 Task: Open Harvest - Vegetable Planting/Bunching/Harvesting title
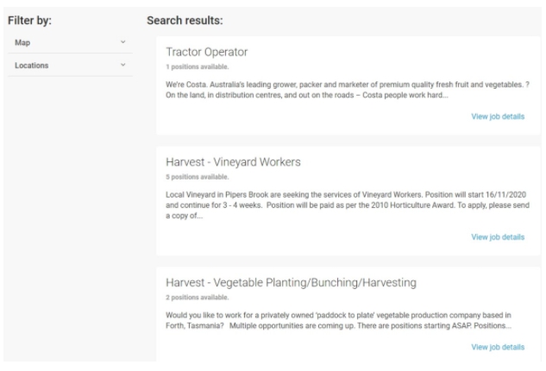click(x=291, y=282)
